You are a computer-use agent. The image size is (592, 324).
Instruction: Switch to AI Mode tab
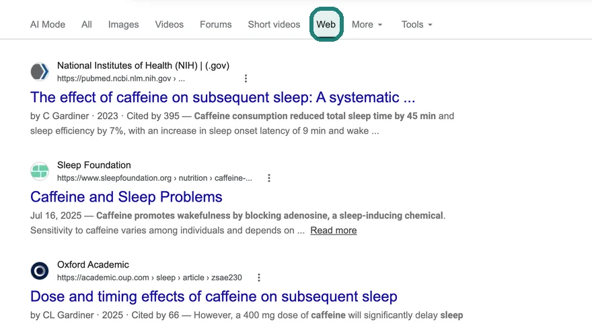48,24
